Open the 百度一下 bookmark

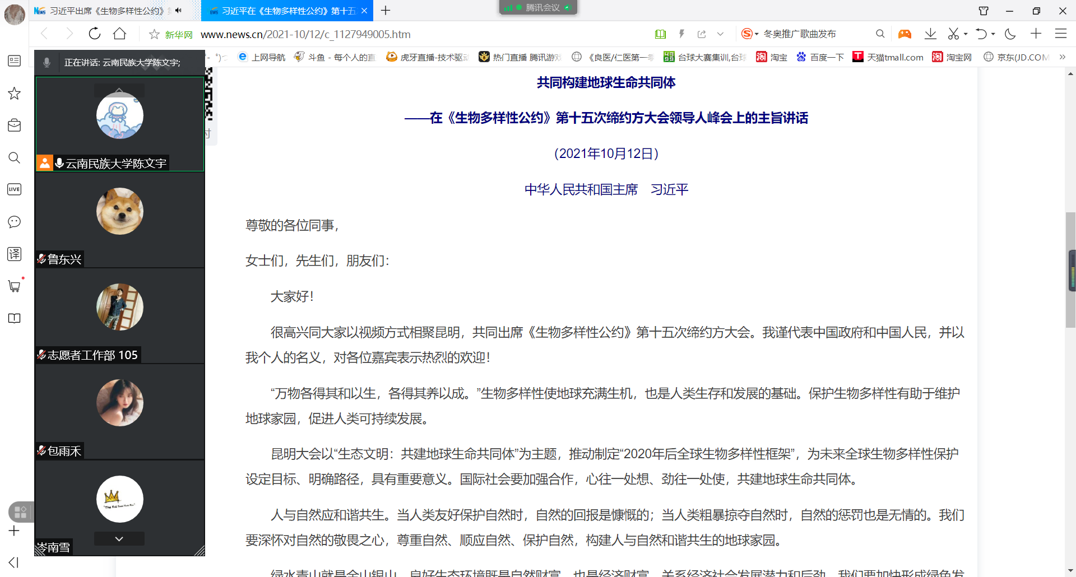[820, 57]
